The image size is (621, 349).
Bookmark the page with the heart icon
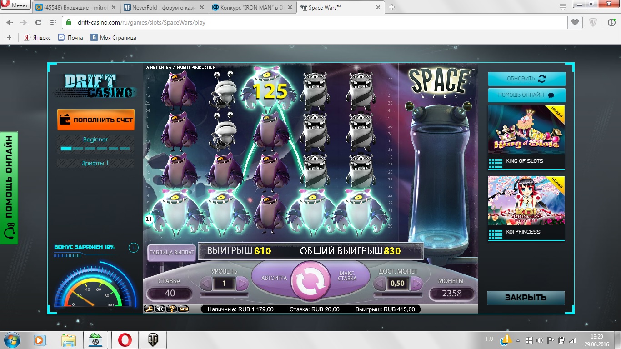click(x=575, y=22)
